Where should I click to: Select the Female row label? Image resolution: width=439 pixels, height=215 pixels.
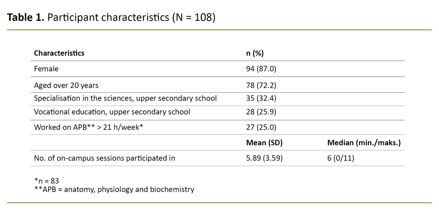click(x=46, y=69)
